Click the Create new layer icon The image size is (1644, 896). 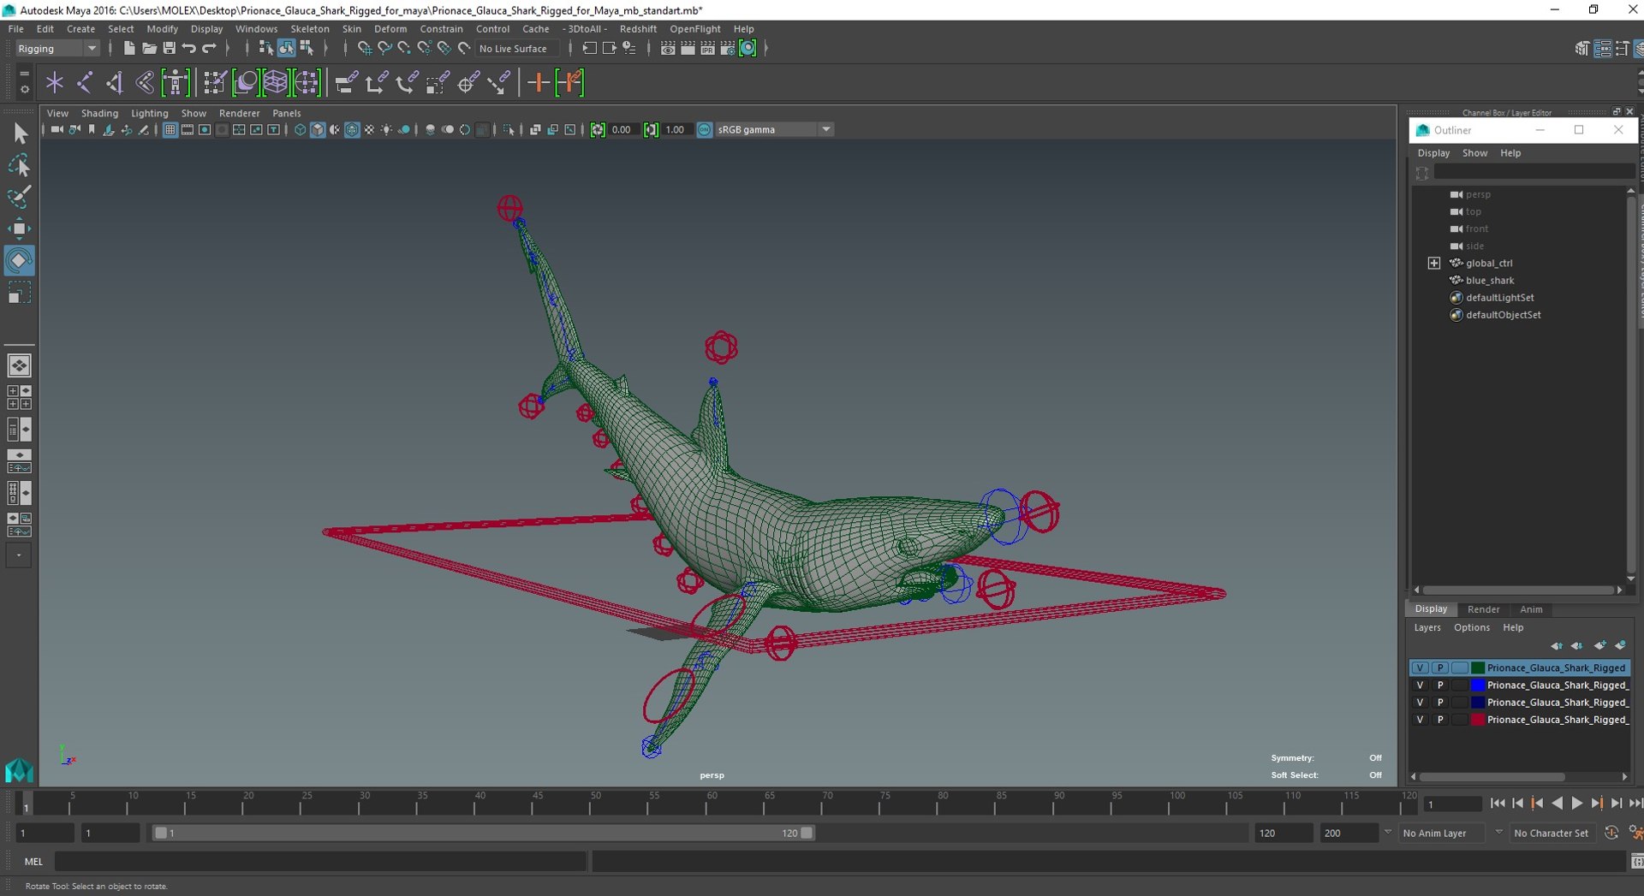click(x=1599, y=645)
